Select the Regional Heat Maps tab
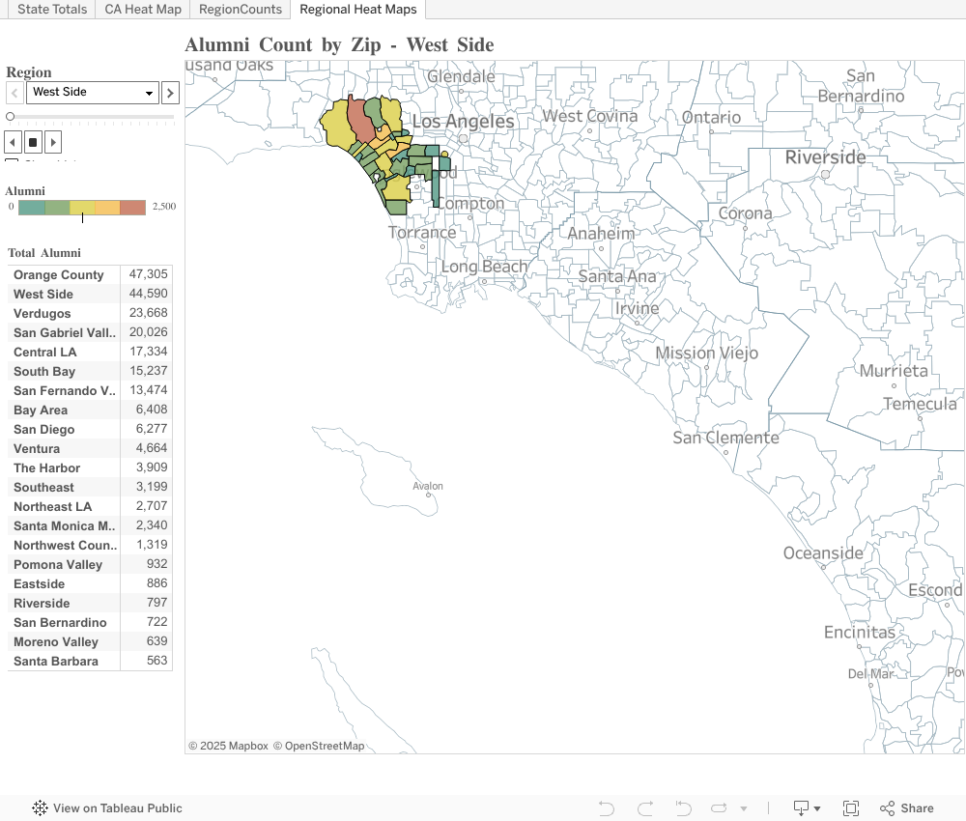Image resolution: width=966 pixels, height=821 pixels. (358, 10)
